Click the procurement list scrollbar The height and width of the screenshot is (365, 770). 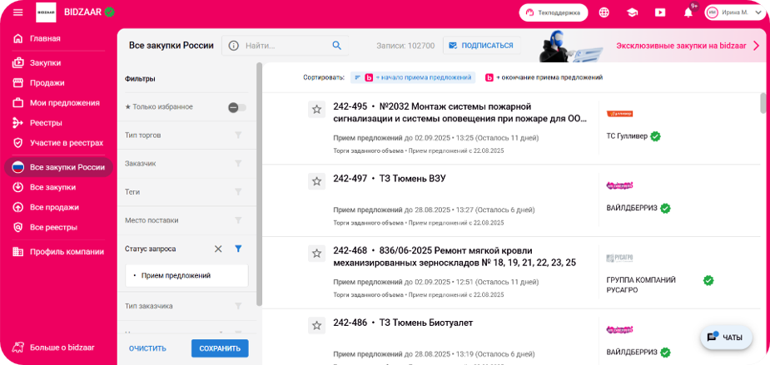coord(763,103)
